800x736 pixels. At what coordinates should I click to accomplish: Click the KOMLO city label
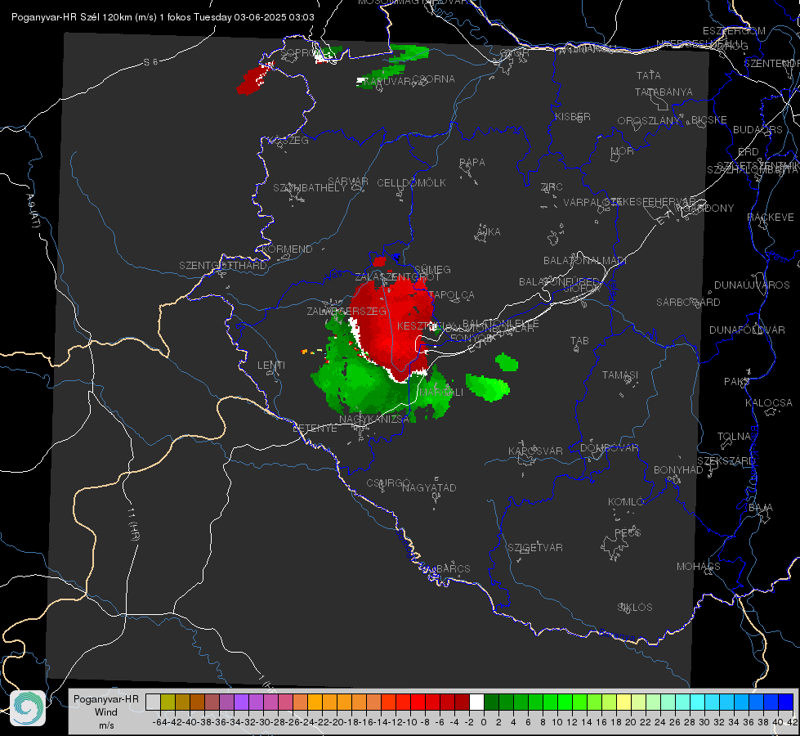tap(626, 502)
